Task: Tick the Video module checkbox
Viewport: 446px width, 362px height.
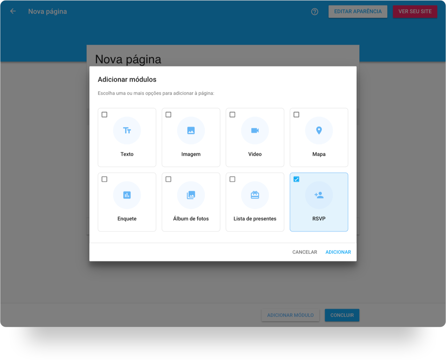Action: [x=232, y=115]
